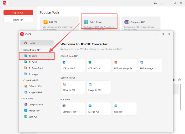This screenshot has height=134, width=185.
Task: Select Office to PDF in the sidebar
Action: click(x=37, y=87)
